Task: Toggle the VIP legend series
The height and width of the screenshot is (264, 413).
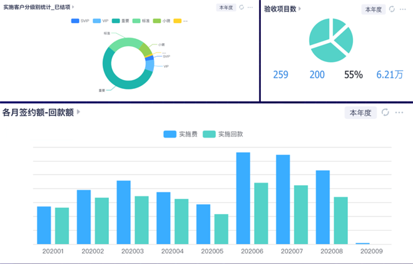Action: (x=100, y=21)
